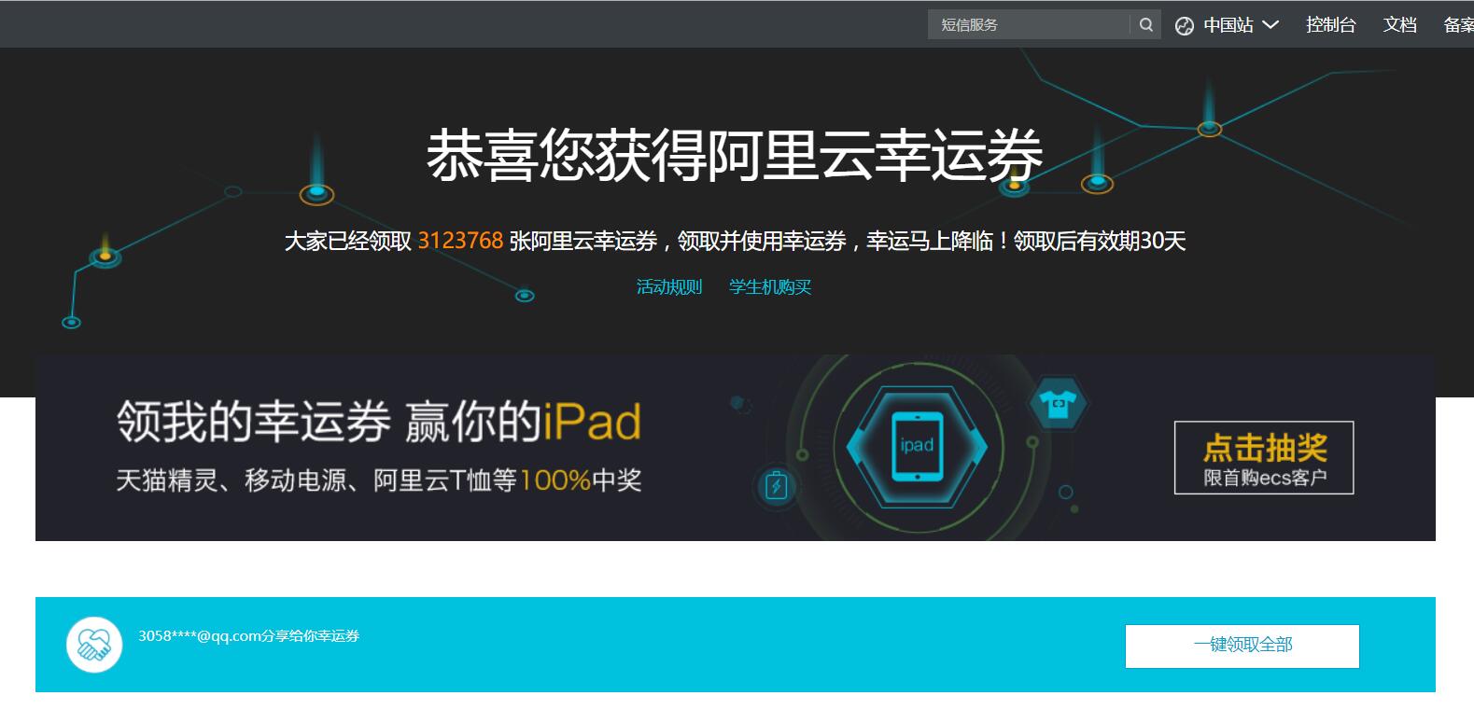
Task: Open 备案 from the top menu
Action: (x=1458, y=25)
